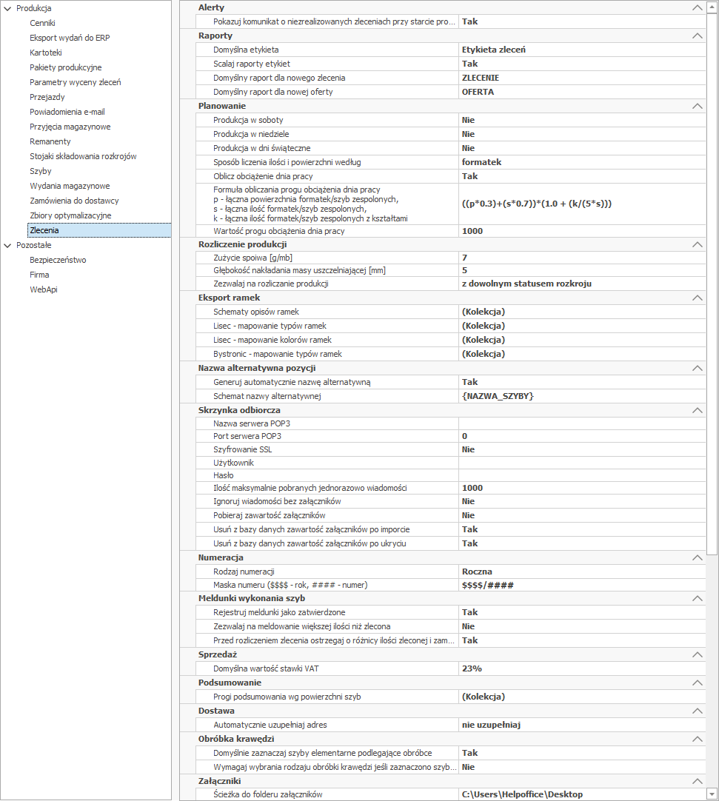Select Bezpieczeństwo under Pozostałe

tap(58, 260)
